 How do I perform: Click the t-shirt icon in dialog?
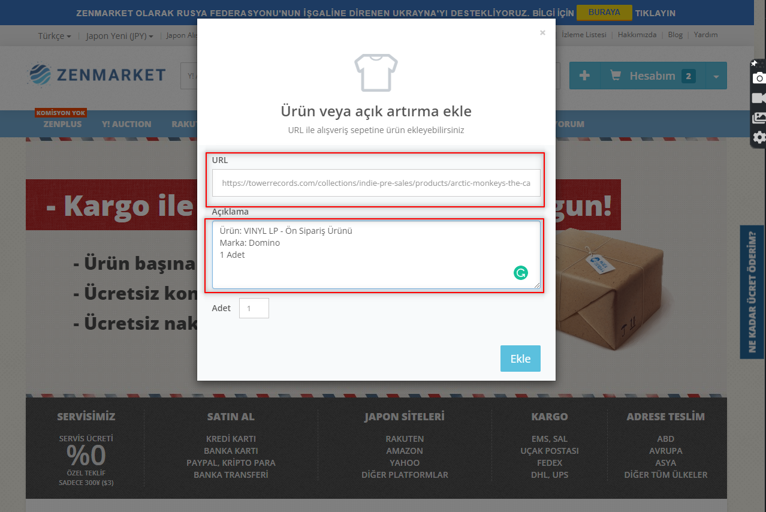(x=376, y=73)
